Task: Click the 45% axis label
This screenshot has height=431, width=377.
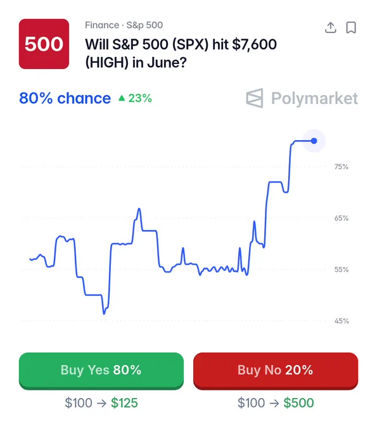Action: [x=342, y=321]
